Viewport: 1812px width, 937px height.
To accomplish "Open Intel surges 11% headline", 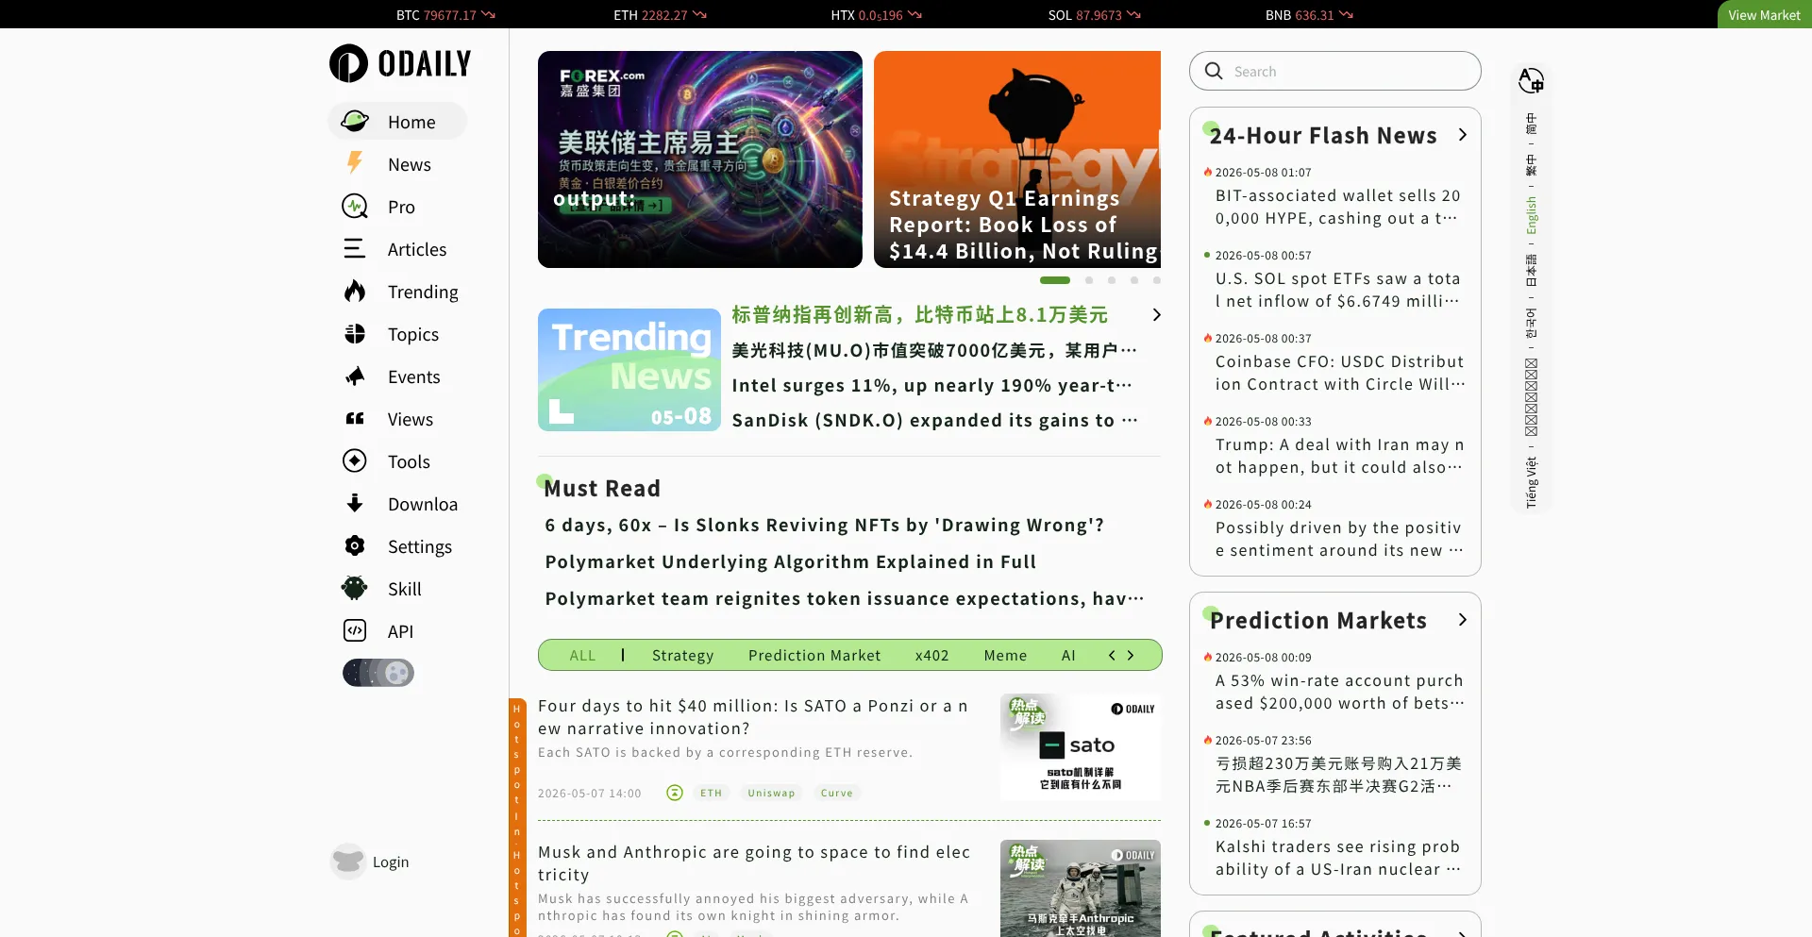I will (934, 385).
